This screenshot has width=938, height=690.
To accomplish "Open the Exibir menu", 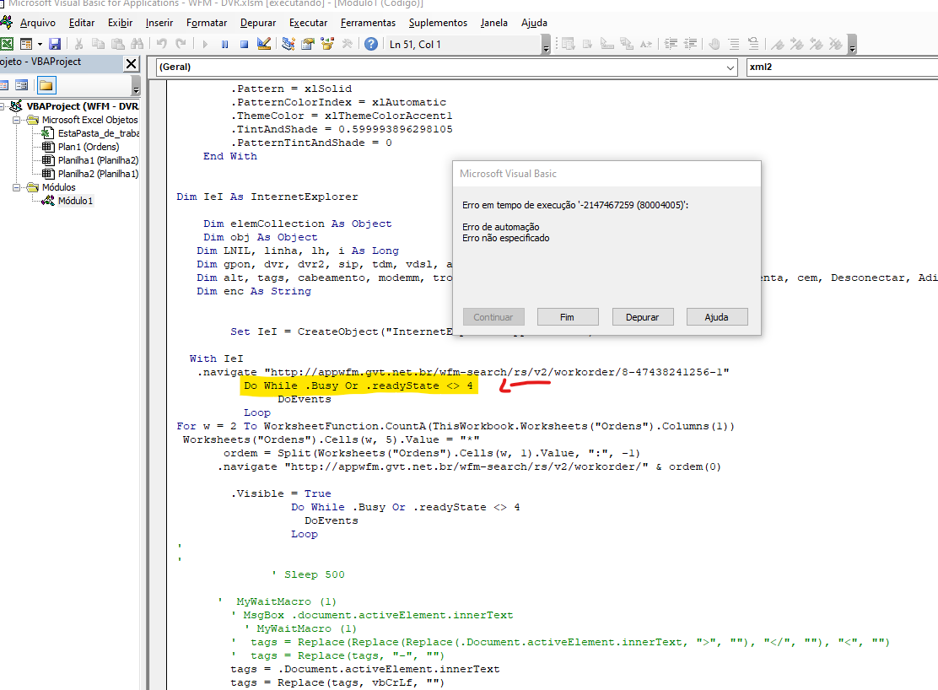I will click(x=121, y=23).
